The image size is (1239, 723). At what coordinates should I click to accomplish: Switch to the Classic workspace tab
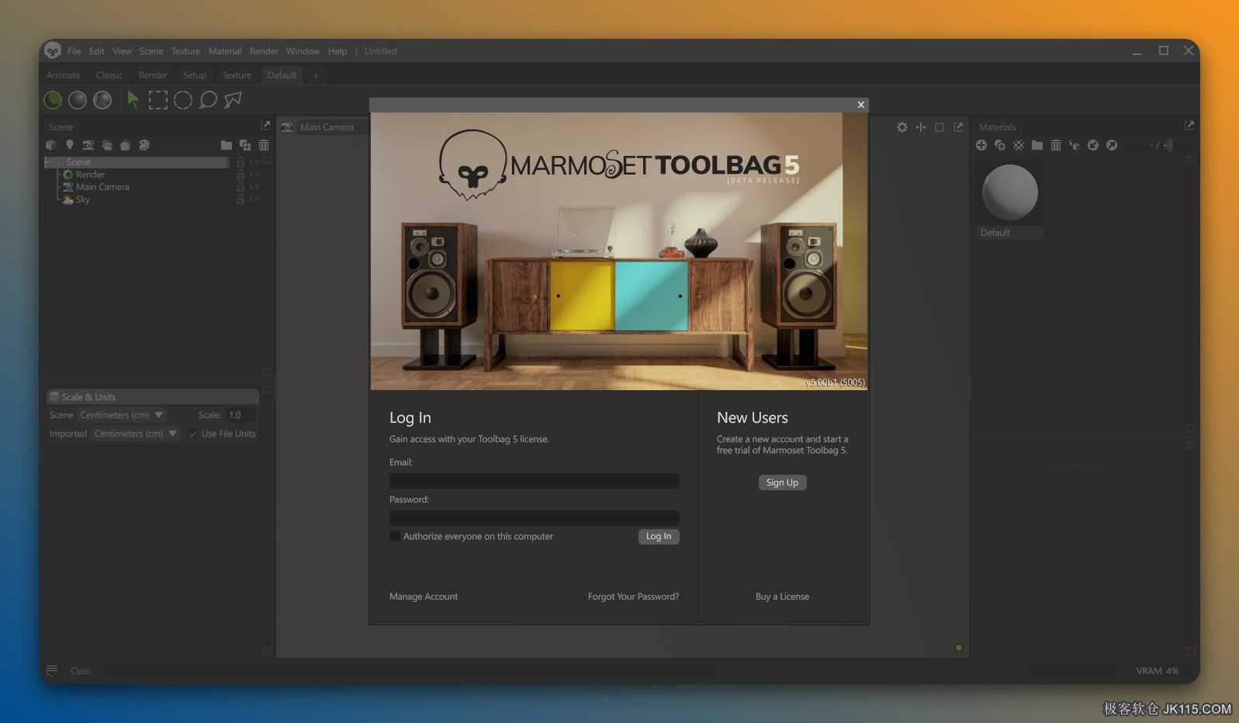[x=109, y=75]
